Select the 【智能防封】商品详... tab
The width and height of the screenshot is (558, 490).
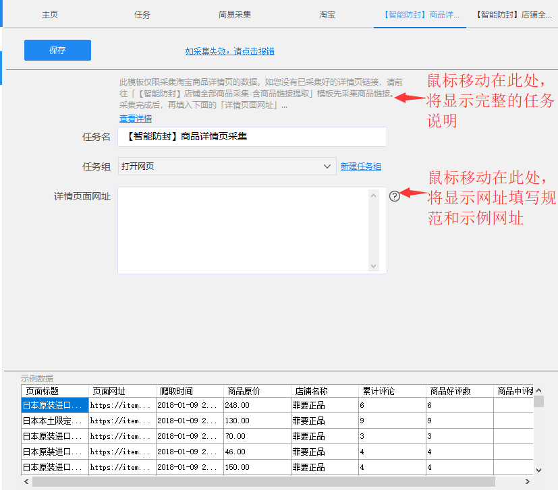point(420,15)
